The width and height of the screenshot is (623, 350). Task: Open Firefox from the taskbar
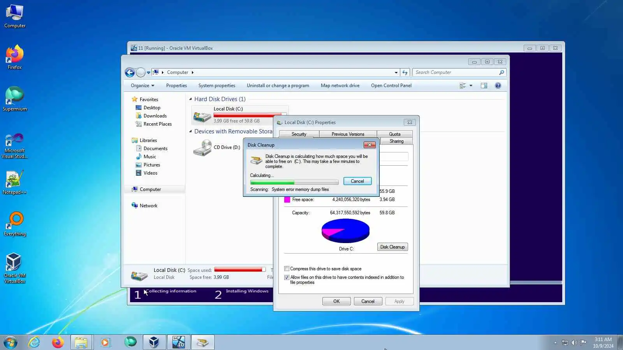58,342
